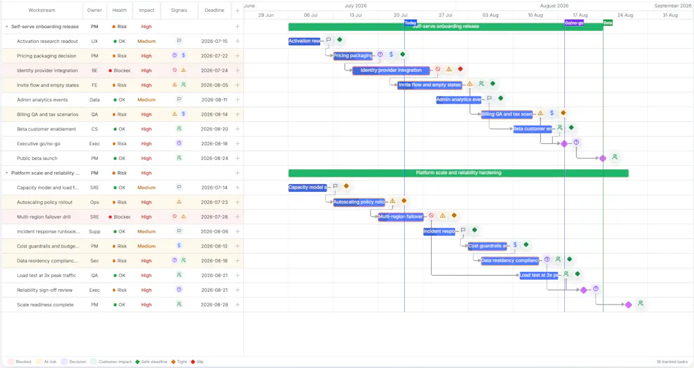Click orange tight diamond beside Billing QA bar
694x368 pixels.
pyautogui.click(x=564, y=113)
